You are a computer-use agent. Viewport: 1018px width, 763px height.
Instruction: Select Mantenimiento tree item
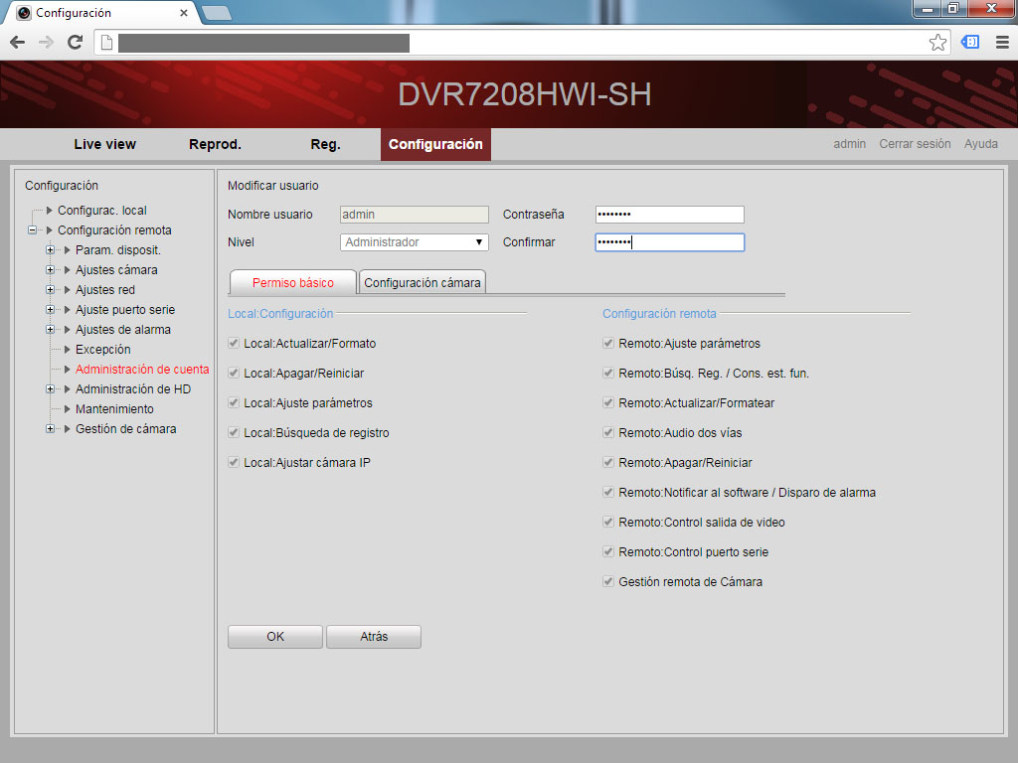tap(114, 408)
